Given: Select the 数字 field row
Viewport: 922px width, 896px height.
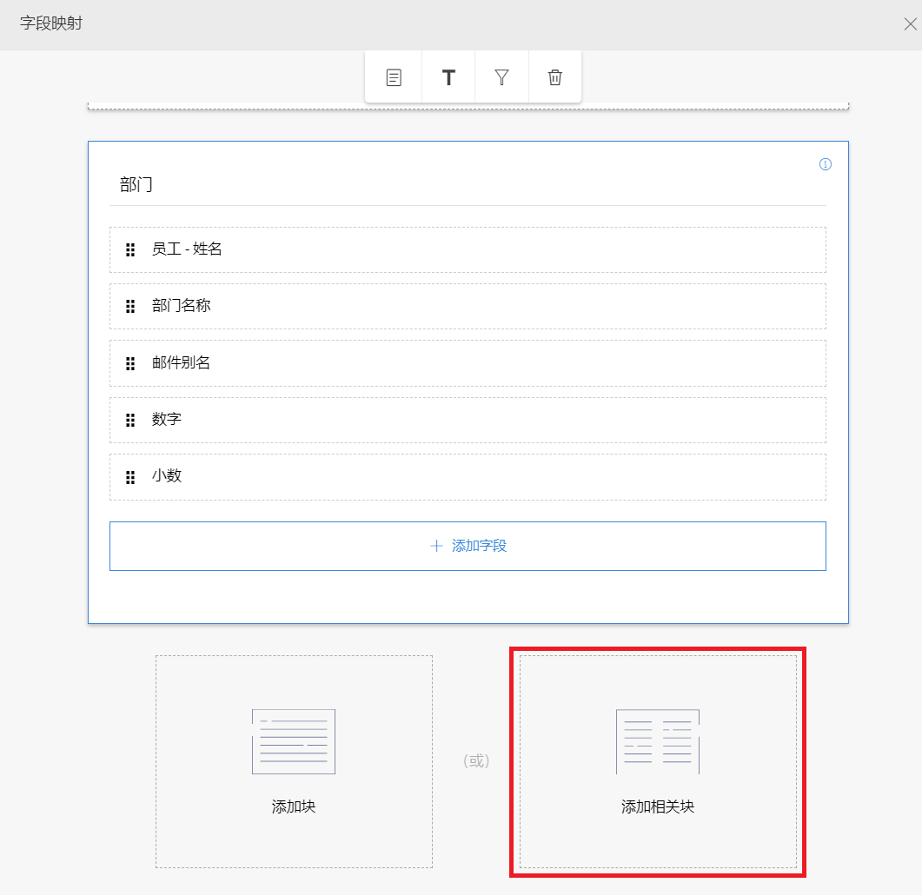Looking at the screenshot, I should pyautogui.click(x=468, y=420).
